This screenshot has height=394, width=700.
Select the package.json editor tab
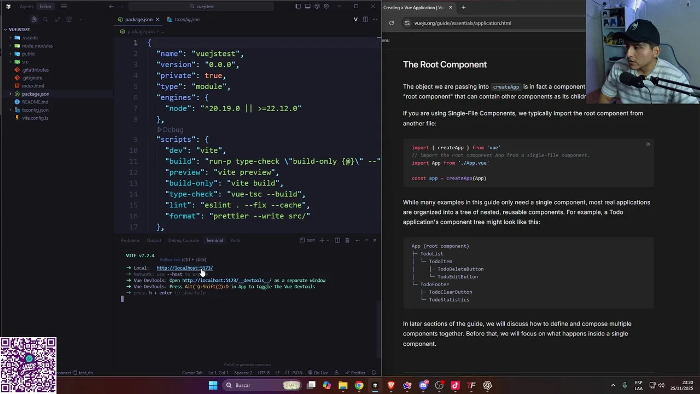138,19
